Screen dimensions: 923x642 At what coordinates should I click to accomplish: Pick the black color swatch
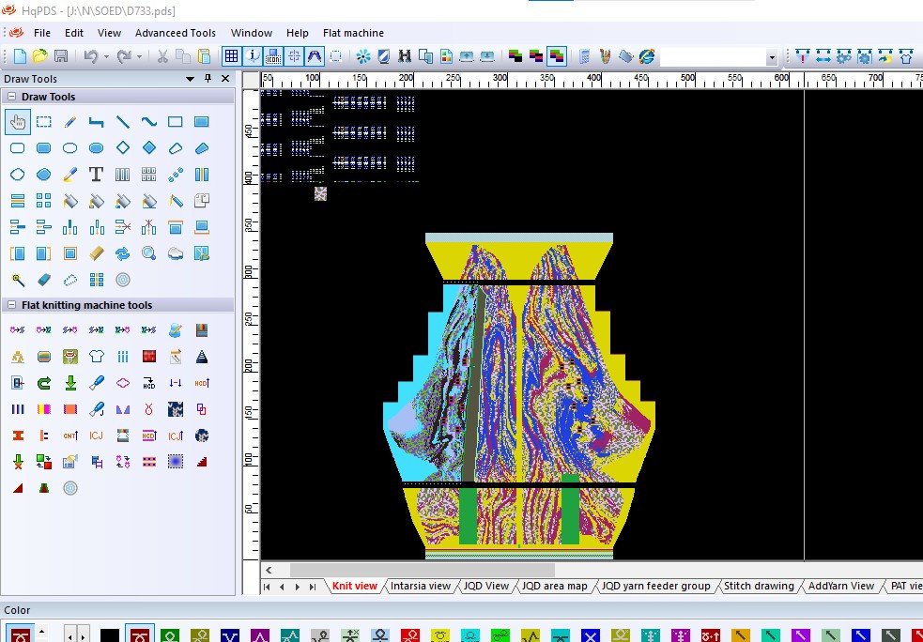110,635
